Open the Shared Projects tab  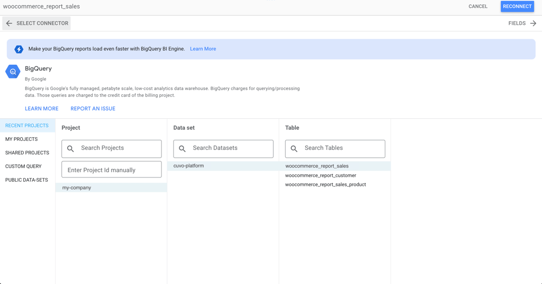click(27, 153)
